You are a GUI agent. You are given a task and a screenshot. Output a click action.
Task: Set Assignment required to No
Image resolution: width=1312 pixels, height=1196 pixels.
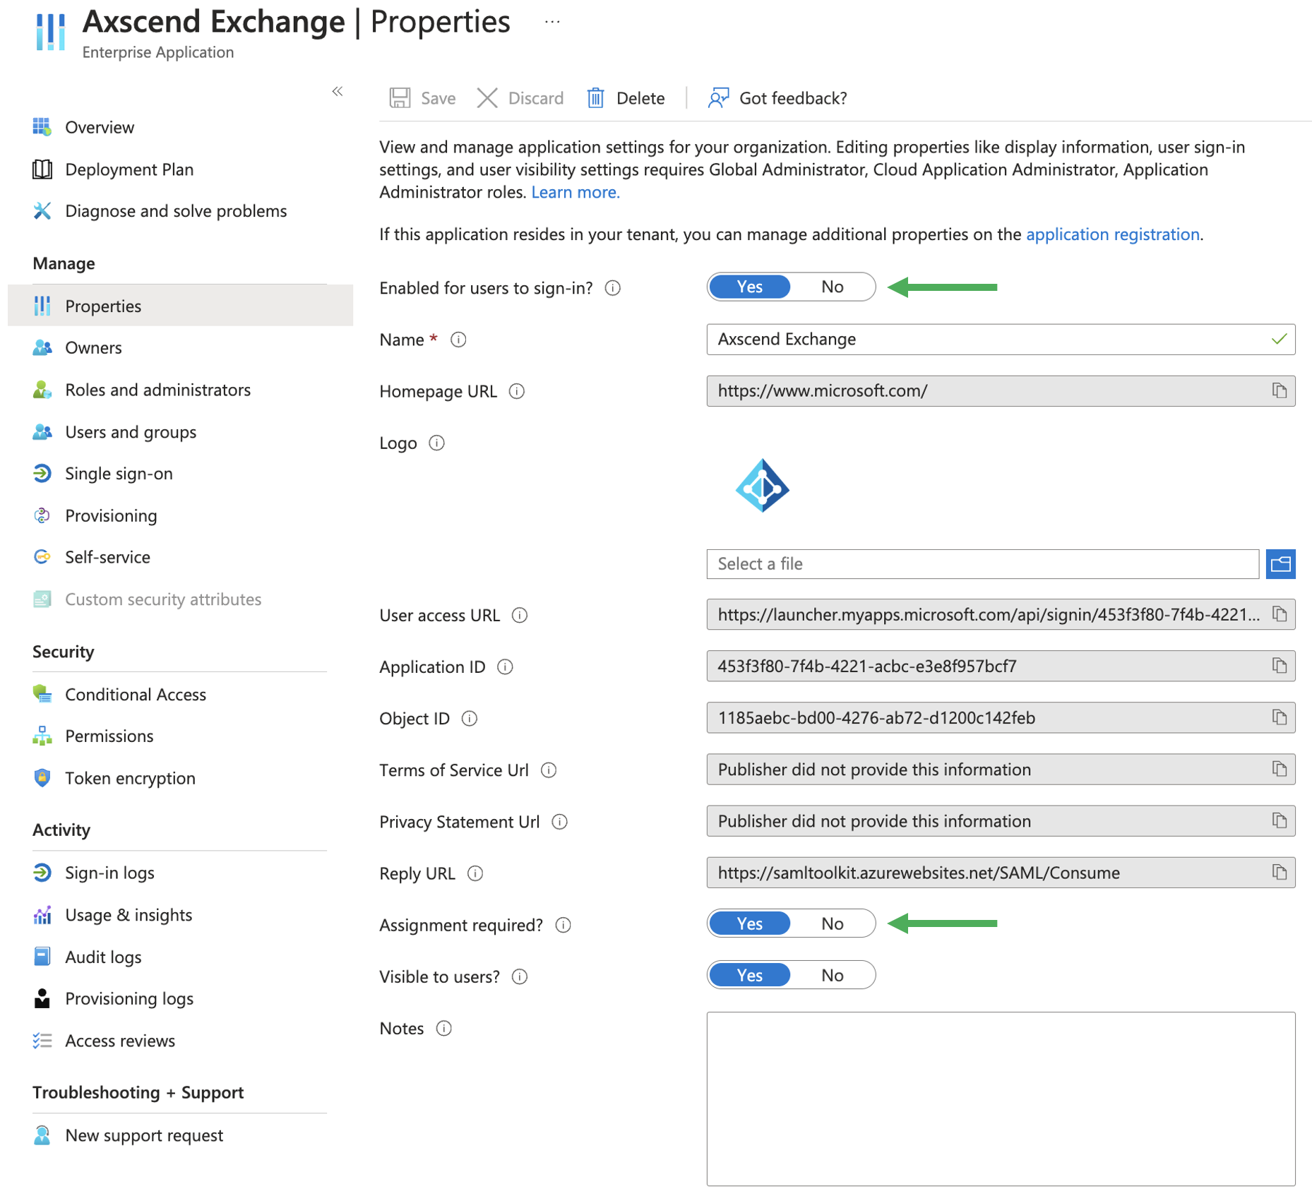pos(832,923)
